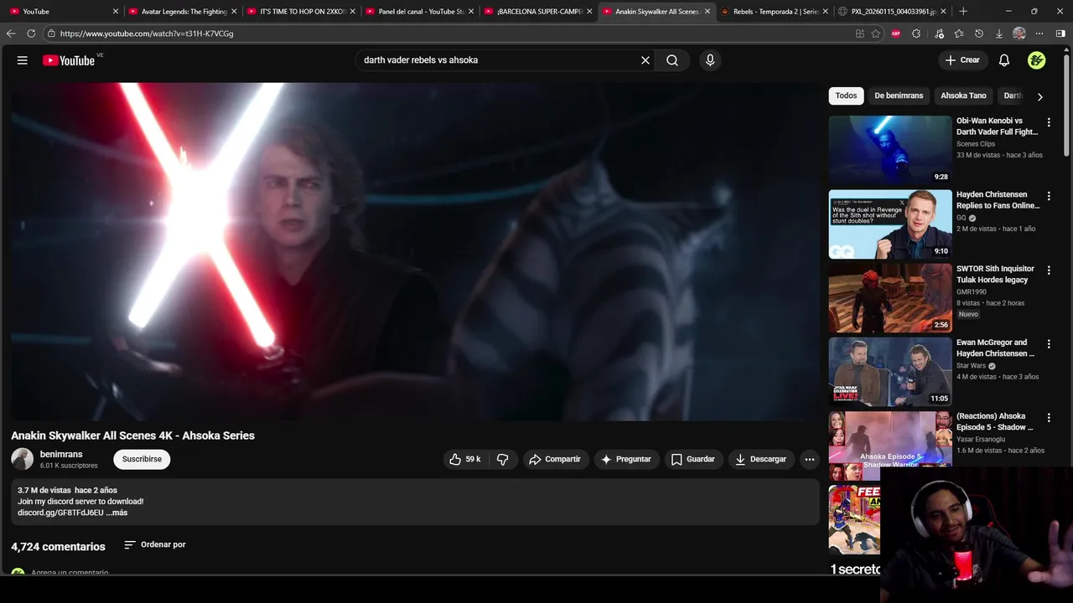Open options menu for Hayden Christensen Replies video
Image resolution: width=1073 pixels, height=603 pixels.
(x=1049, y=196)
